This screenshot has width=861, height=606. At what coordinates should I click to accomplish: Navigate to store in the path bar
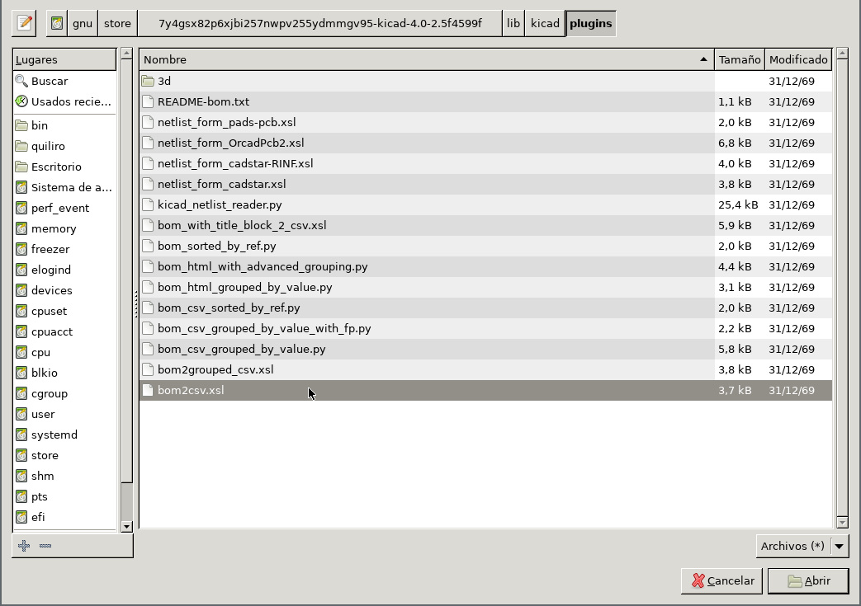click(117, 24)
